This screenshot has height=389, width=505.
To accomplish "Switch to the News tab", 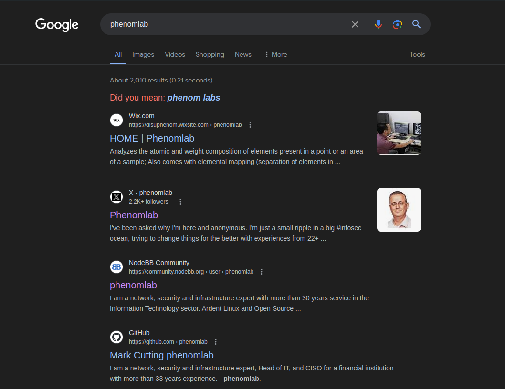I will click(243, 54).
